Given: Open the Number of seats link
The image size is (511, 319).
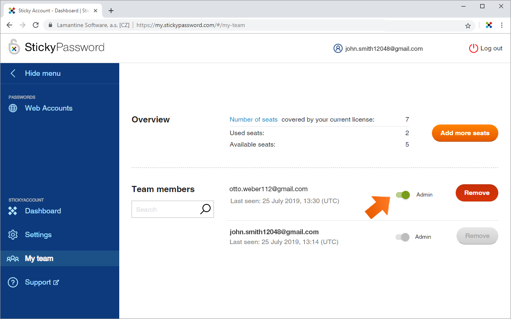Looking at the screenshot, I should point(254,120).
